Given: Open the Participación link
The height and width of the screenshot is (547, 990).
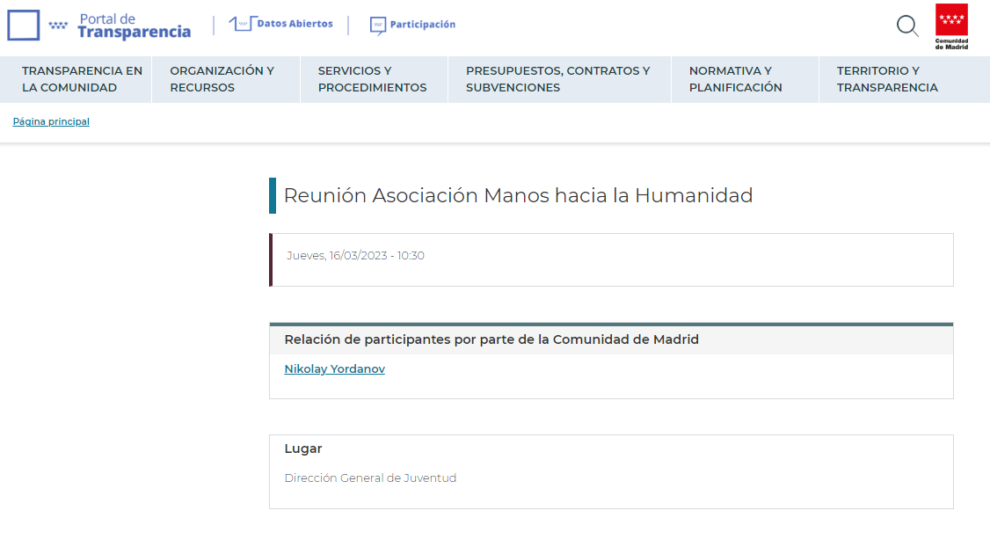Looking at the screenshot, I should (x=422, y=24).
